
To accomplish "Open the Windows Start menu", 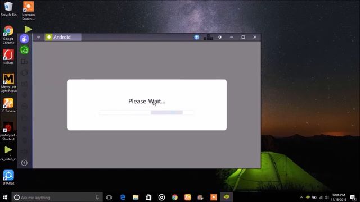I will 5,197.
